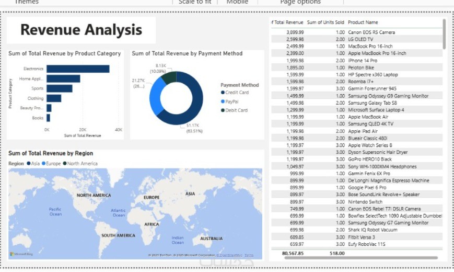The width and height of the screenshot is (454, 272).
Task: Select Bose SoundLink Revolve+ Speaker row
Action: coord(357,195)
